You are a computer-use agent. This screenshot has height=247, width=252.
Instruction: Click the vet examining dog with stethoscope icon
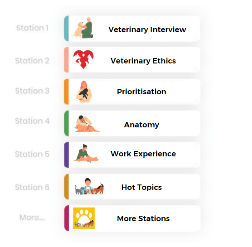point(87,124)
